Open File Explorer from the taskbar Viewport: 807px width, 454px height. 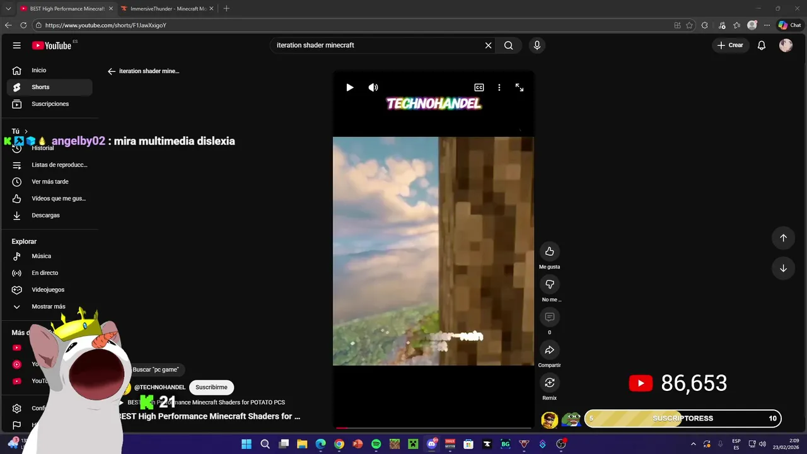coord(302,444)
